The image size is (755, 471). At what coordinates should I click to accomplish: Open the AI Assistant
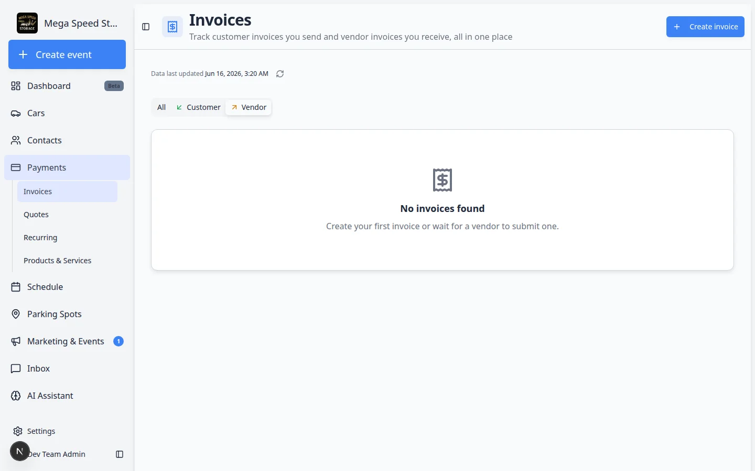(67, 396)
